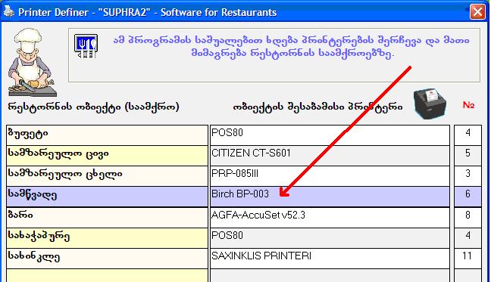Image resolution: width=491 pixels, height=282 pixels.
Task: Click number 11 cell for SAXINKLIS PRINTERI
Action: coord(468,259)
